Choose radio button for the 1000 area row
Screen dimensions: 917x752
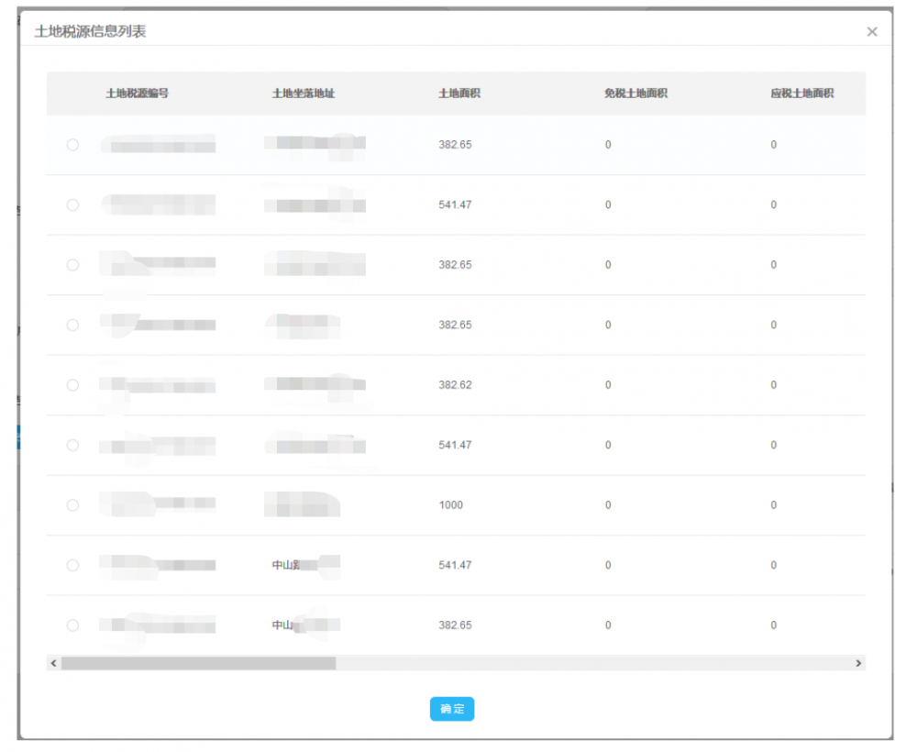pos(72,505)
